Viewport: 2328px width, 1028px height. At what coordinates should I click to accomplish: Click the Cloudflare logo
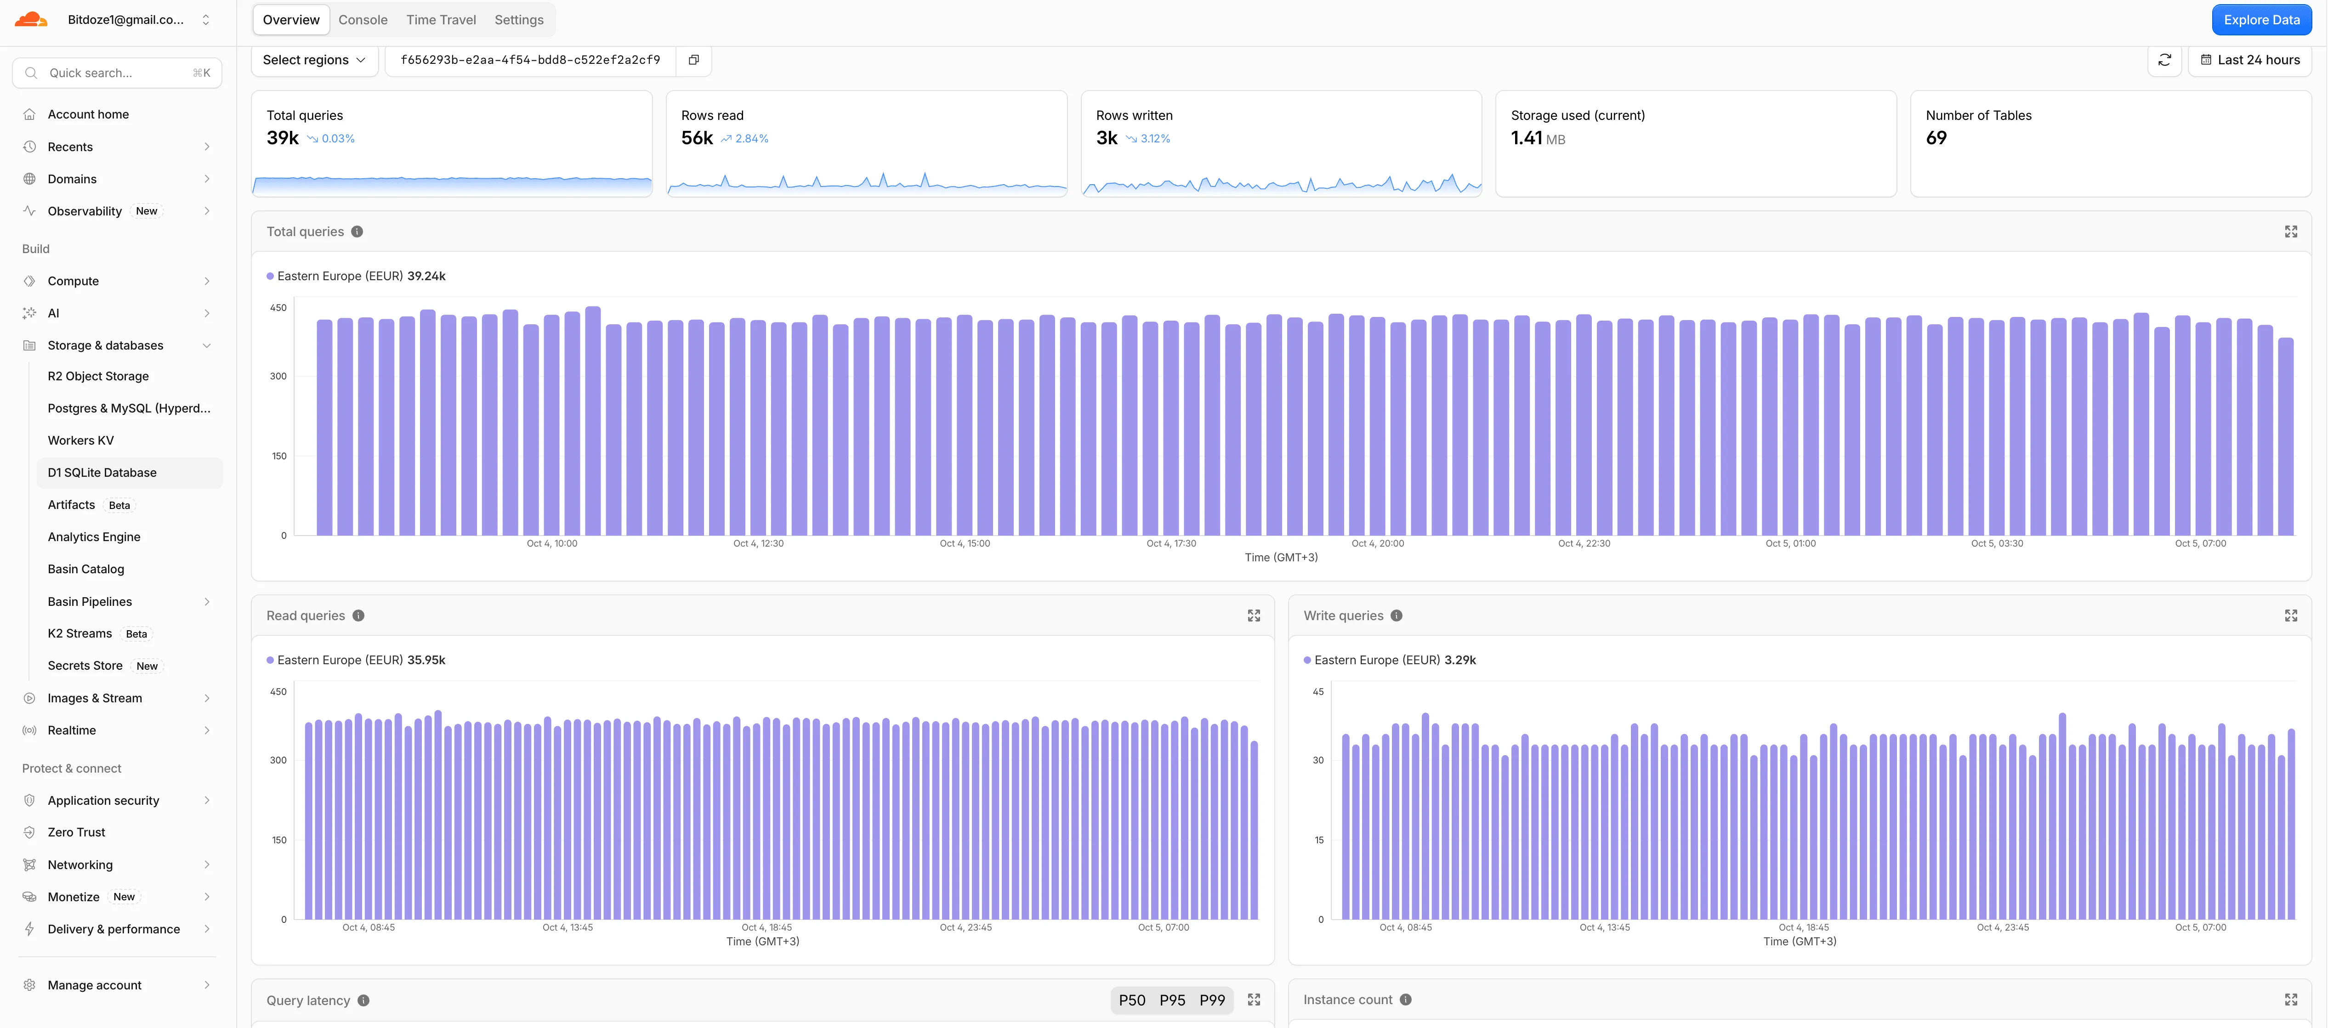(32, 19)
